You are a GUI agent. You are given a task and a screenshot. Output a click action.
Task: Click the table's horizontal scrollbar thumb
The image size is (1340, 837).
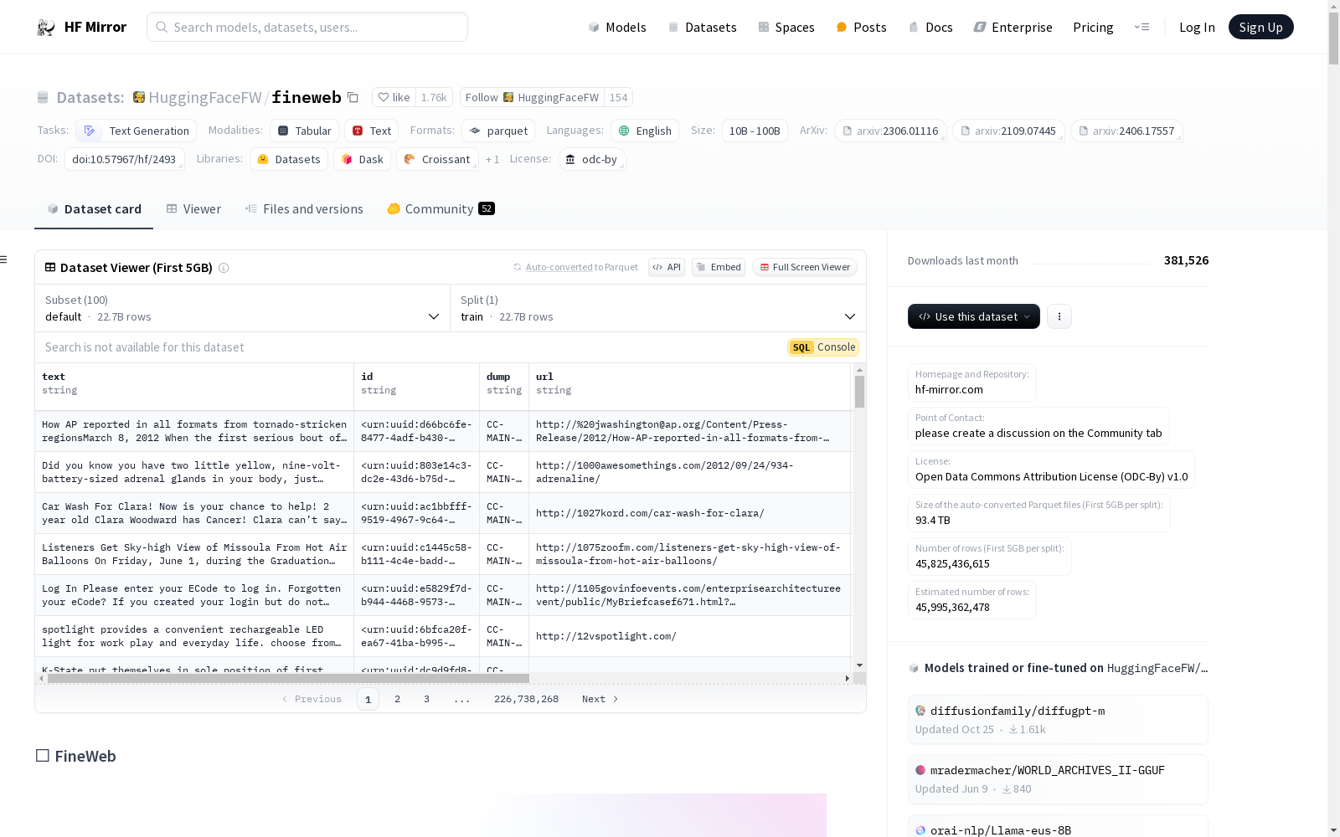288,679
